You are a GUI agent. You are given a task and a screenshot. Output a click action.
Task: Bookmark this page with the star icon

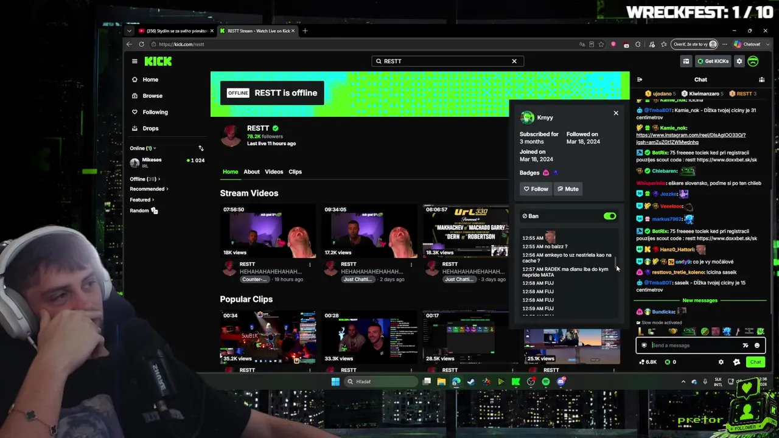point(601,44)
